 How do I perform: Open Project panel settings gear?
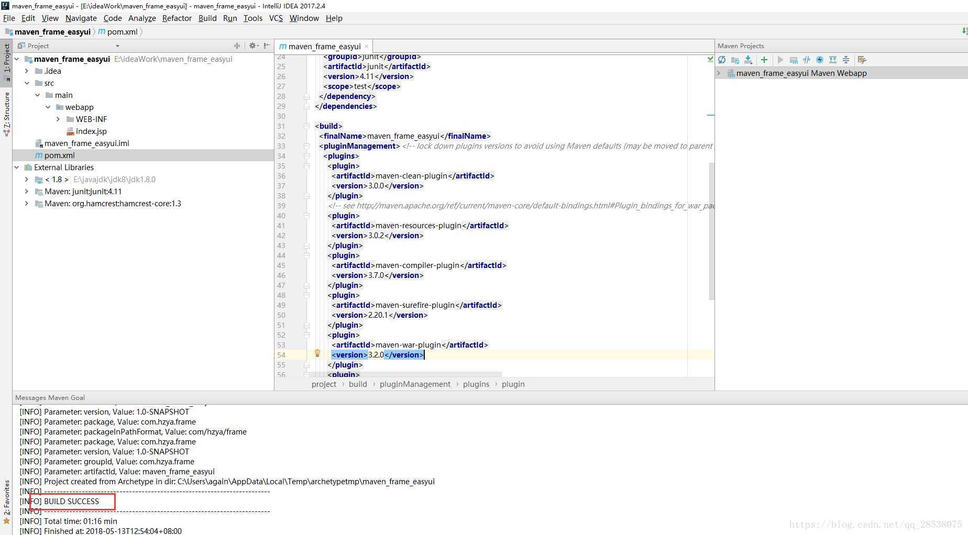pos(253,46)
